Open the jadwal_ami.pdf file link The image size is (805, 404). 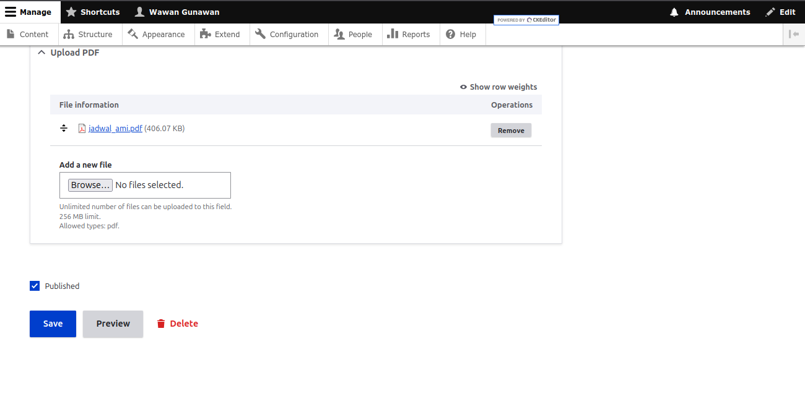pyautogui.click(x=115, y=129)
